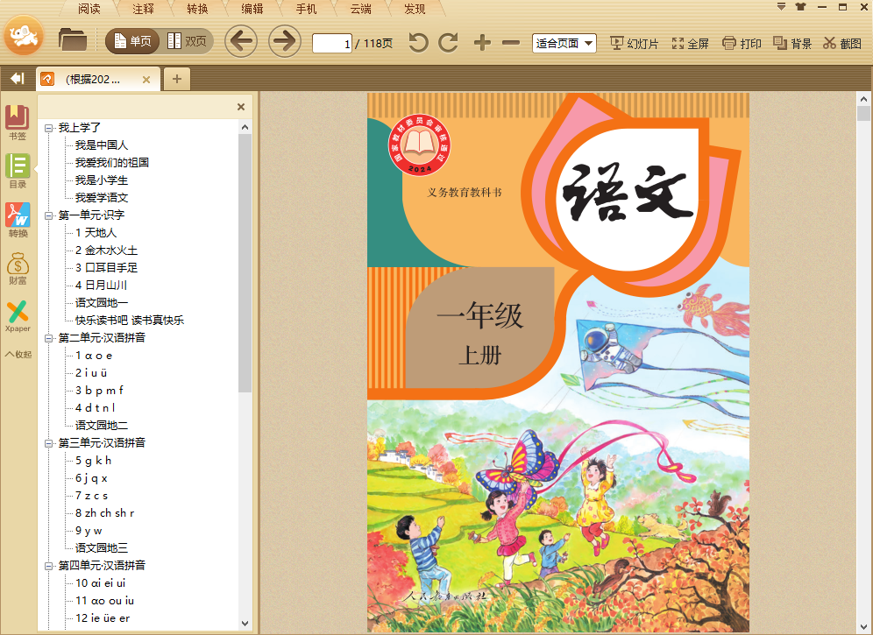Rotate page counterclockwise
Screen dimensions: 873x635
coord(418,43)
